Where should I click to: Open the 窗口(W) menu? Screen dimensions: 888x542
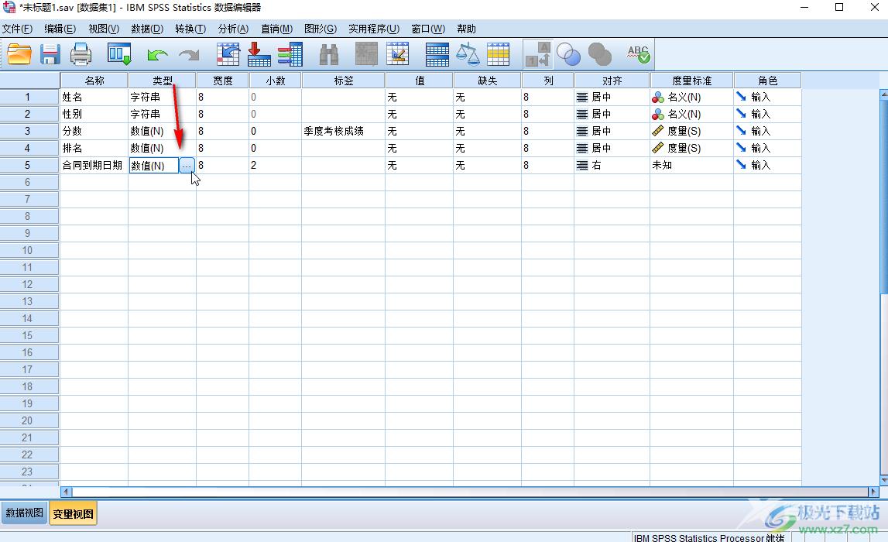point(428,29)
